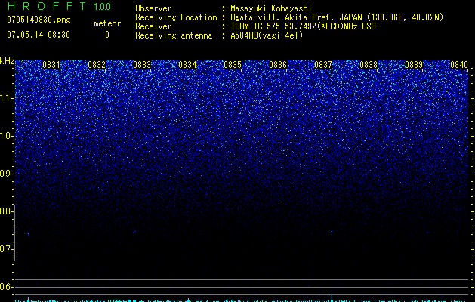
Task: Click the Receiving antenna label
Action: pyautogui.click(x=174, y=35)
